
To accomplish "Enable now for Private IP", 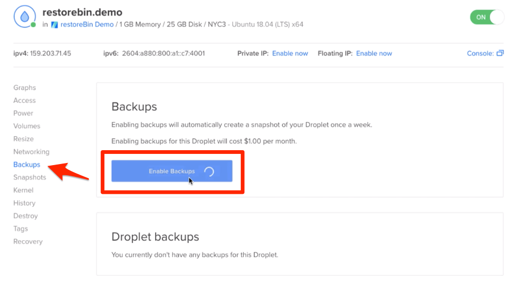I will tap(290, 53).
